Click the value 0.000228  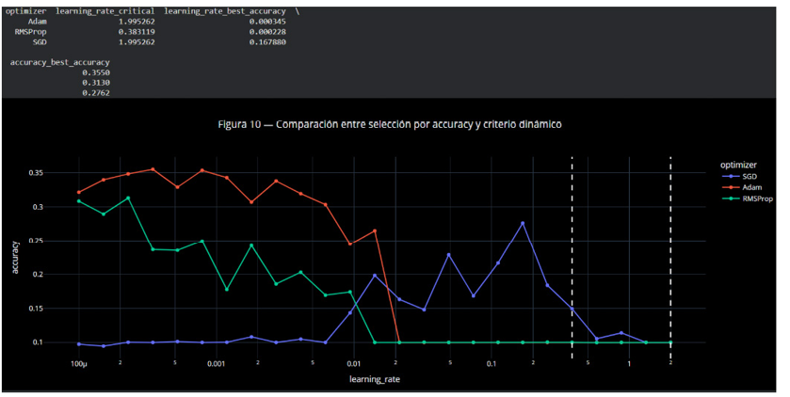coord(267,32)
